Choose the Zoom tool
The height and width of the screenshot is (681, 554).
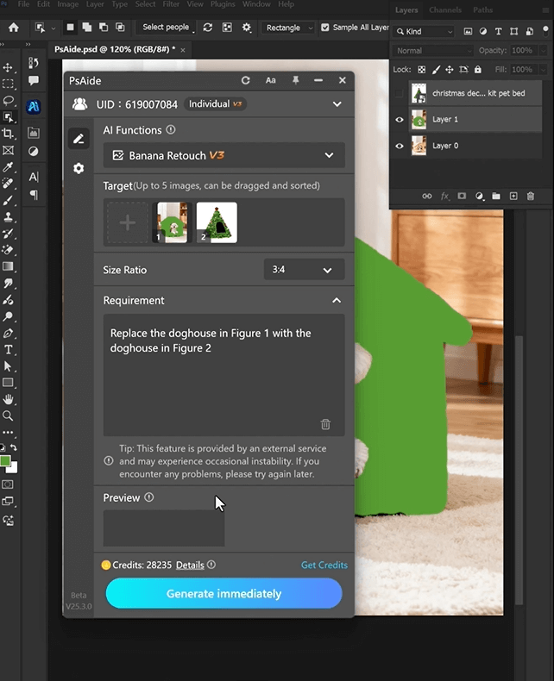coord(9,415)
